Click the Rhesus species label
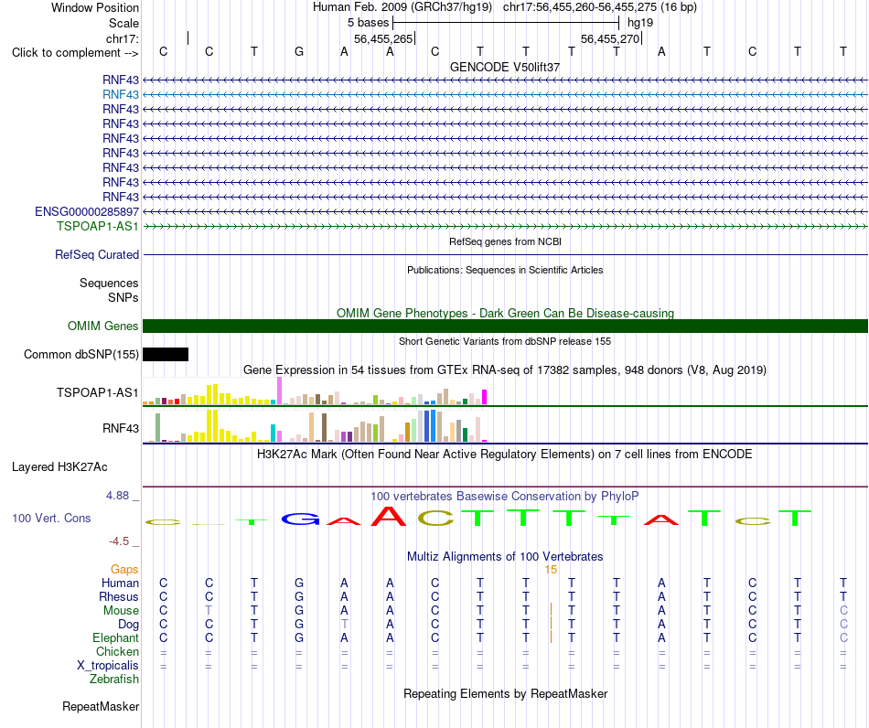The height and width of the screenshot is (728, 869). (119, 596)
